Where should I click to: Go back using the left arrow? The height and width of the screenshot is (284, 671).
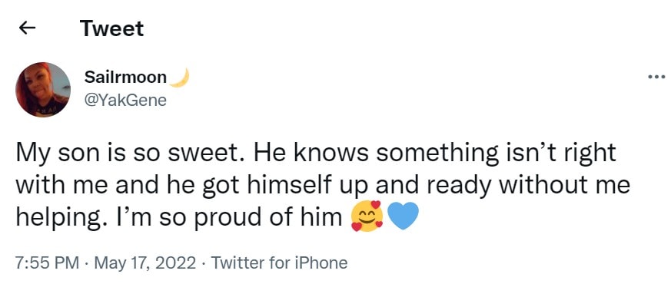(x=28, y=28)
